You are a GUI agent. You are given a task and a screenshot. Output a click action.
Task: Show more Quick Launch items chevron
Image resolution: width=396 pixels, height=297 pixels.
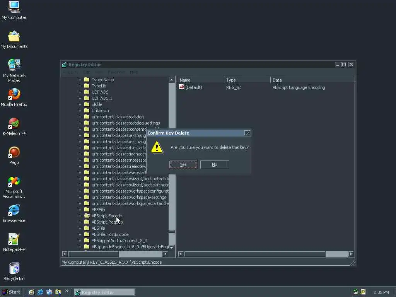(67, 291)
